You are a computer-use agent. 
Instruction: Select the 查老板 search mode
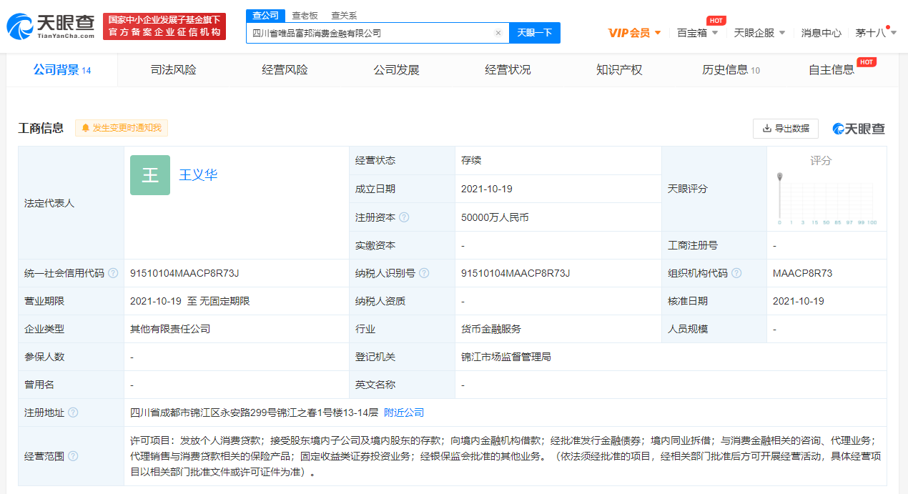[305, 16]
